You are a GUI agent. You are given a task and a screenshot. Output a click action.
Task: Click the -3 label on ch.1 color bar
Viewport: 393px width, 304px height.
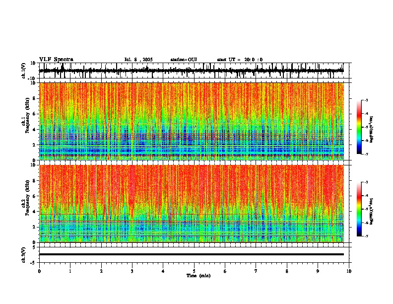tap(366, 100)
